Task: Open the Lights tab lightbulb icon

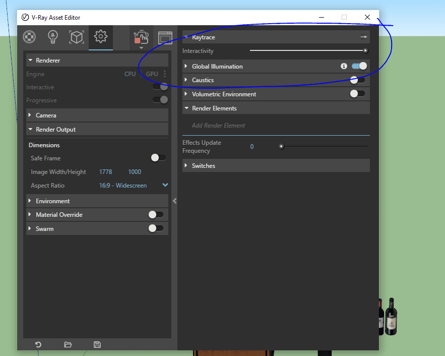Action: click(x=53, y=37)
